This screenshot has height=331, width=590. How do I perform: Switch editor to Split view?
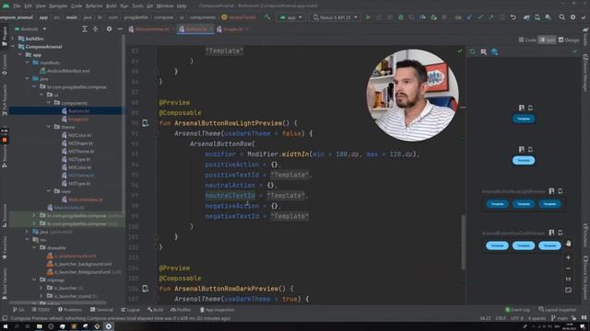[x=547, y=40]
